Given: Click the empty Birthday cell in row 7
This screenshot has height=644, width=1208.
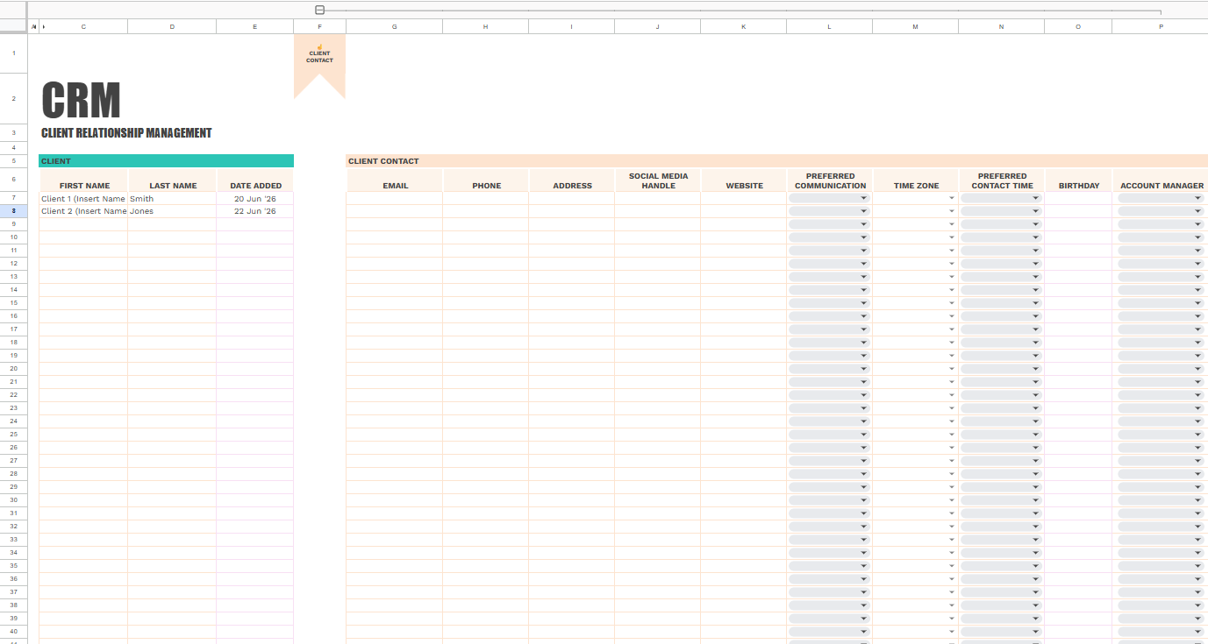Looking at the screenshot, I should (1079, 199).
